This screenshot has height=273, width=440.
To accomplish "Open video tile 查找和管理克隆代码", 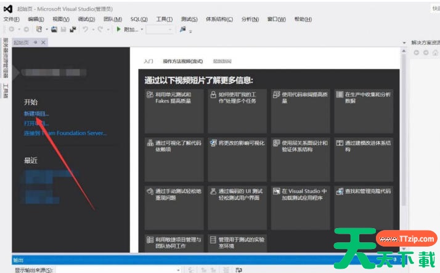I will [364, 208].
